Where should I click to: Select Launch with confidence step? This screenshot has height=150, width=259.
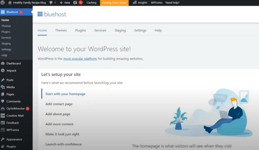[63, 144]
